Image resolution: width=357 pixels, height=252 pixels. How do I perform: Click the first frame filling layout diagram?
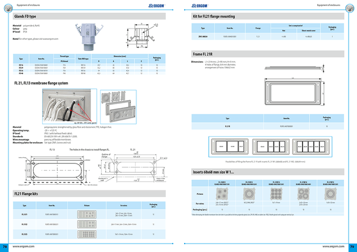click(230, 147)
